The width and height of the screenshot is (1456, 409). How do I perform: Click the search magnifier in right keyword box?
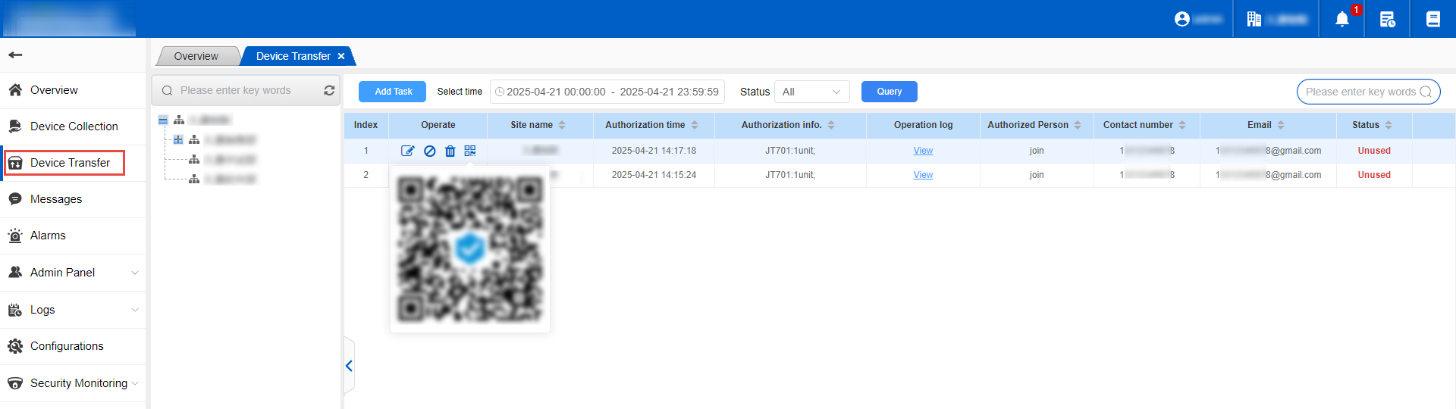pyautogui.click(x=1426, y=92)
